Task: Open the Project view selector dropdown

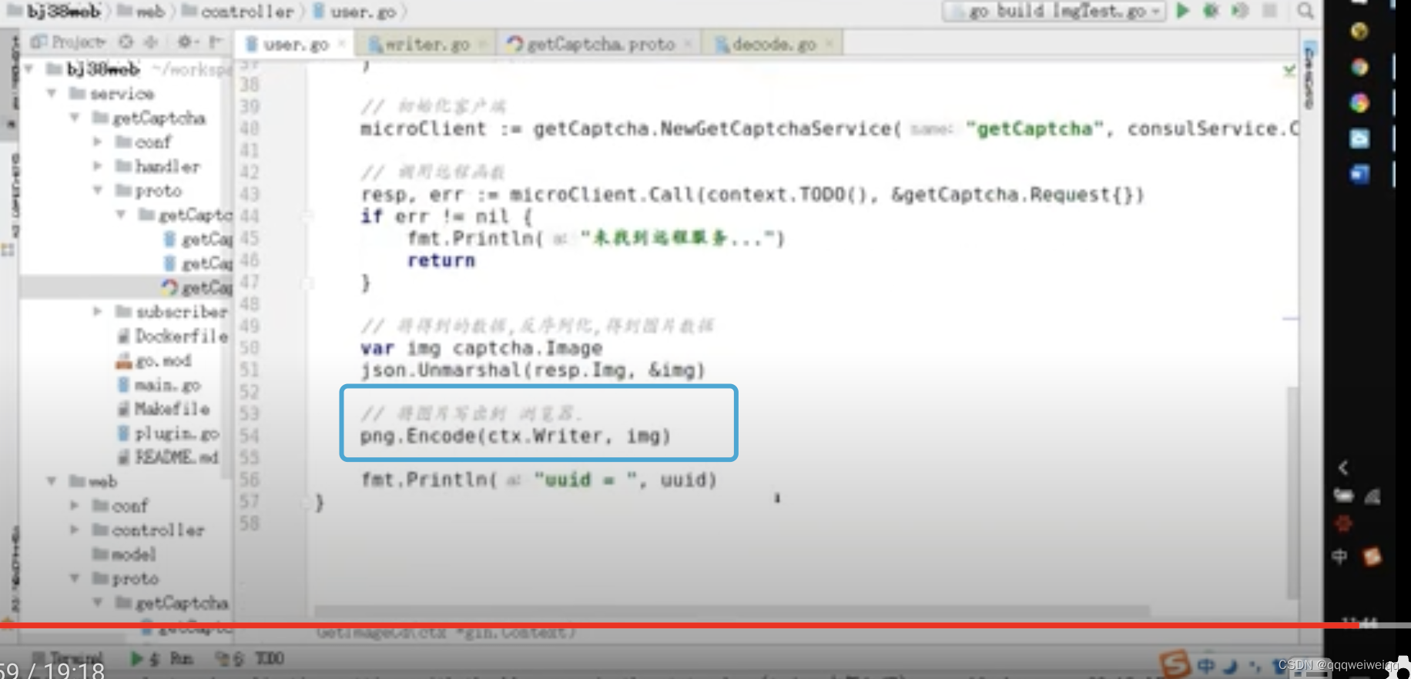Action: [x=68, y=42]
